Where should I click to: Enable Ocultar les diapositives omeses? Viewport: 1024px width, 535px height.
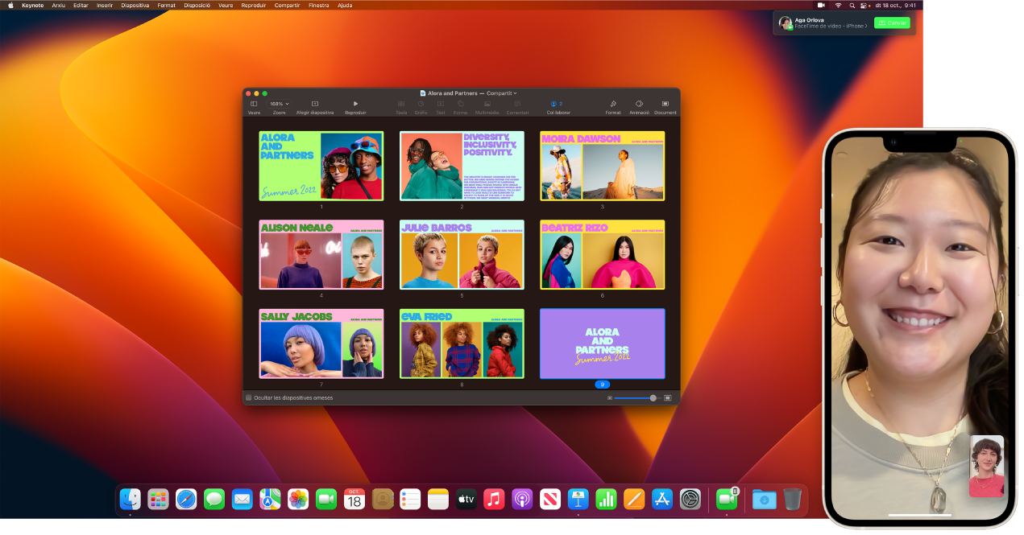247,397
